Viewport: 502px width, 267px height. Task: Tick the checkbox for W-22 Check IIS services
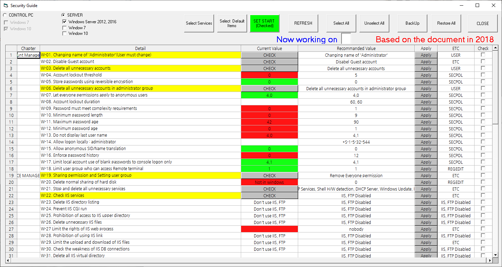(x=483, y=195)
